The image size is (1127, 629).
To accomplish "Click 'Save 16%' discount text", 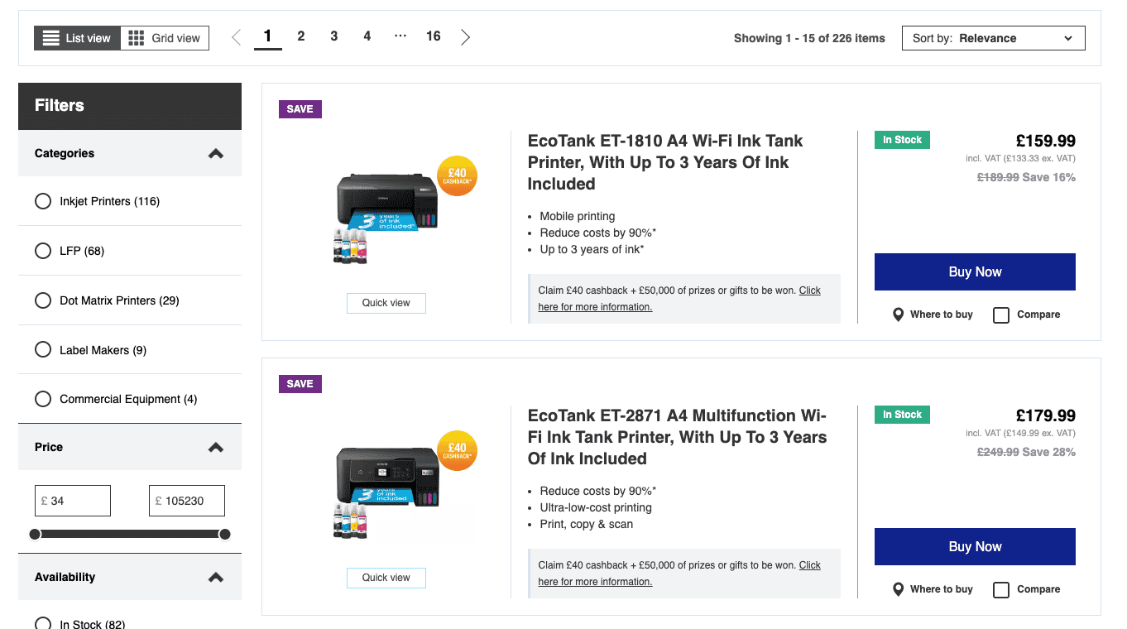I will coord(1049,177).
